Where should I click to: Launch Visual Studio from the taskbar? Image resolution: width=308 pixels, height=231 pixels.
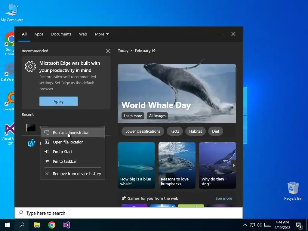(66, 225)
